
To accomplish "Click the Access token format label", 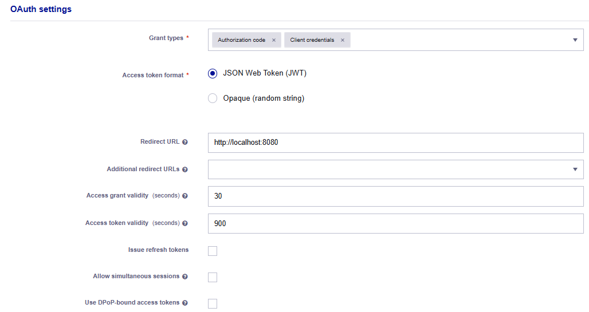I will [153, 75].
